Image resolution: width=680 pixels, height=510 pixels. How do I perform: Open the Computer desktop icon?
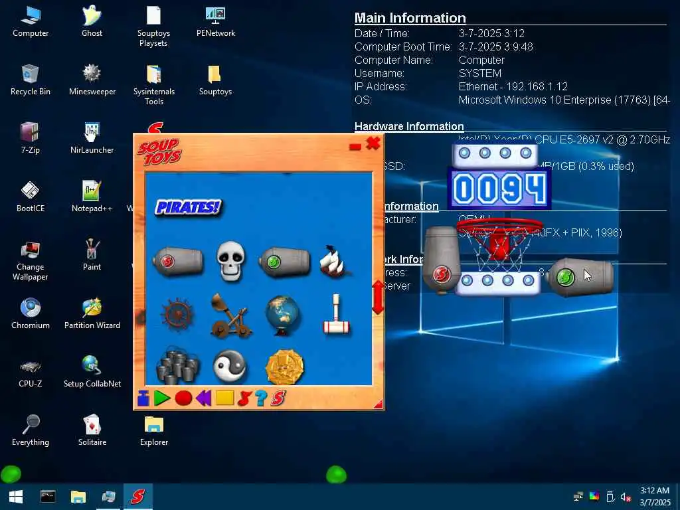(x=31, y=22)
